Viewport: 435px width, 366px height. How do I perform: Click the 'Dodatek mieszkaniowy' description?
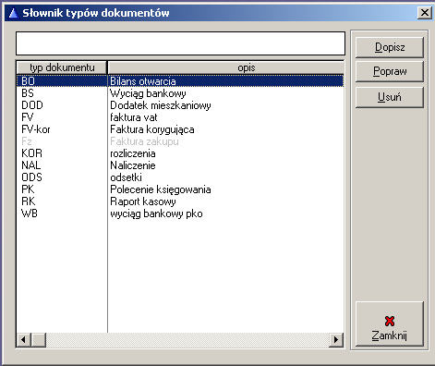[x=161, y=105]
